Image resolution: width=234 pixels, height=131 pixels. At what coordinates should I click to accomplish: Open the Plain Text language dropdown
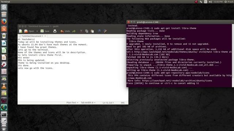coord(72,103)
